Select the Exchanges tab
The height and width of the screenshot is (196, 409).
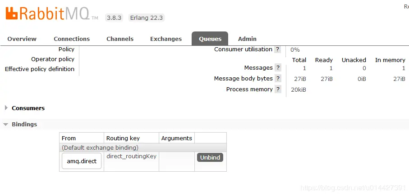[166, 39]
